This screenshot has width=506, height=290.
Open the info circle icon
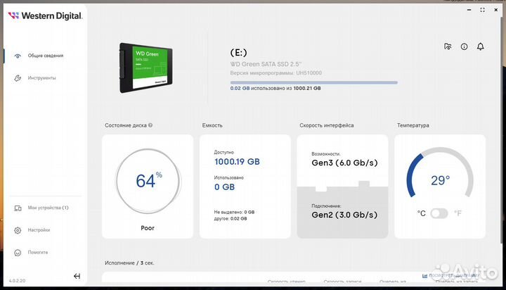pos(464,46)
